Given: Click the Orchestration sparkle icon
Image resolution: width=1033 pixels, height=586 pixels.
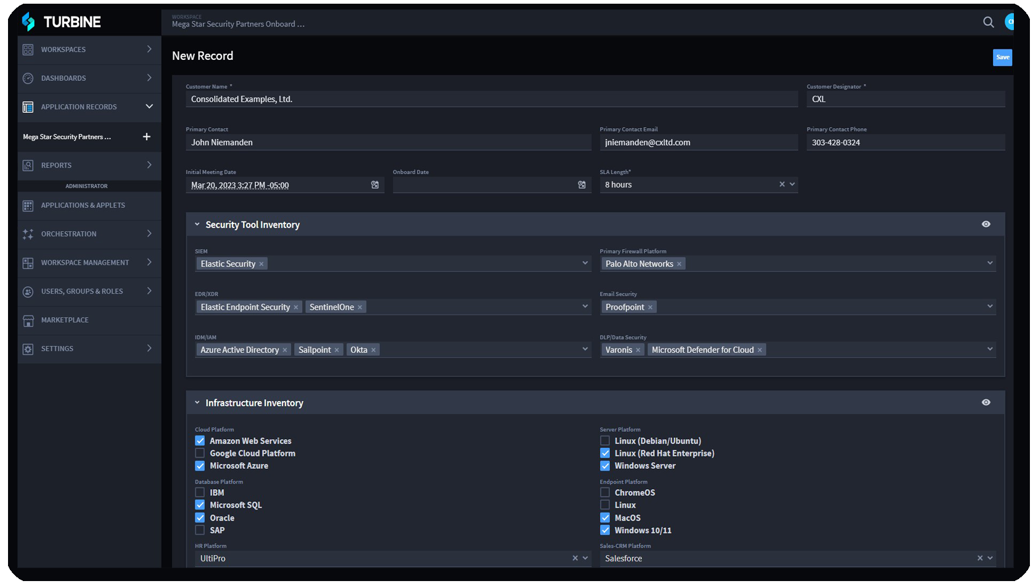Looking at the screenshot, I should pyautogui.click(x=28, y=234).
